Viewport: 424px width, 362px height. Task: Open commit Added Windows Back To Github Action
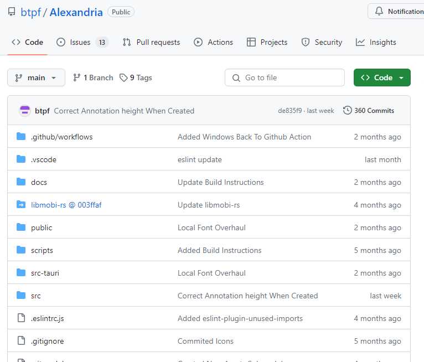(x=244, y=137)
